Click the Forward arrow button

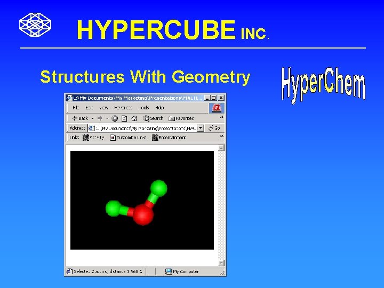point(100,118)
